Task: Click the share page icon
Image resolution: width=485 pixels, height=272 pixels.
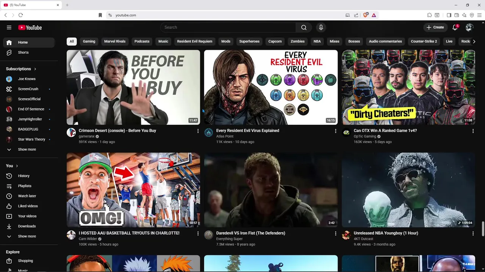Action: tap(356, 15)
